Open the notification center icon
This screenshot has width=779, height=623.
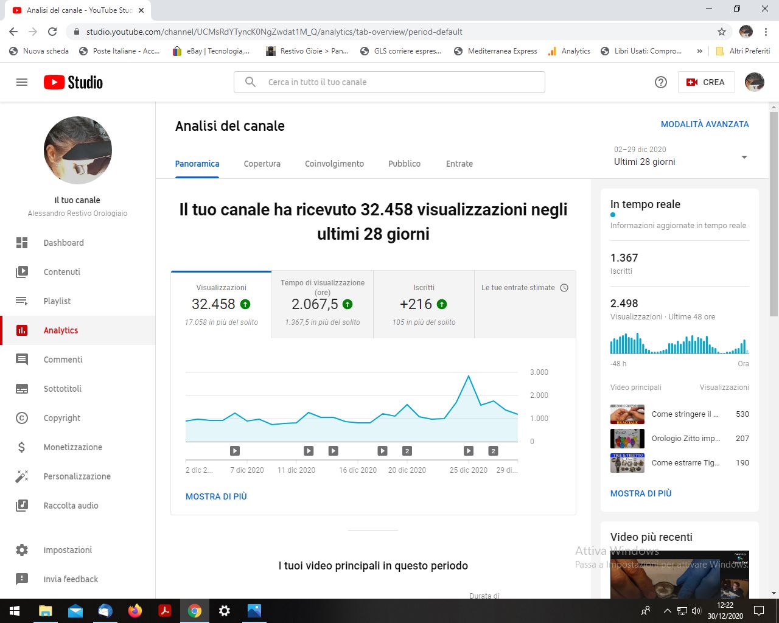[759, 611]
